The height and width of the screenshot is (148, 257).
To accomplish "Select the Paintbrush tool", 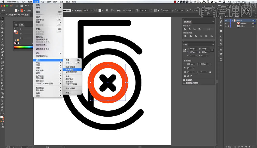I will pyautogui.click(x=2, y=49).
